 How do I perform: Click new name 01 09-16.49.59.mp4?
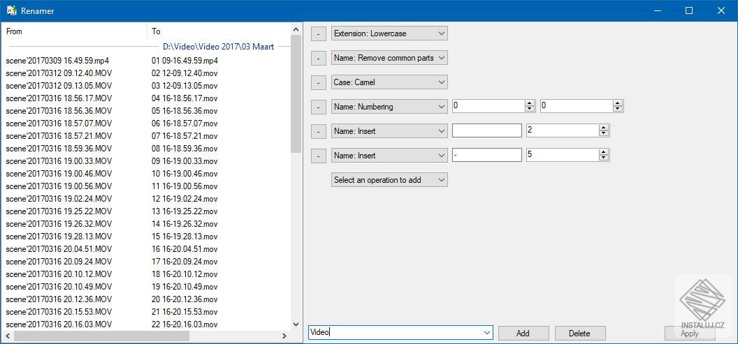pyautogui.click(x=185, y=61)
